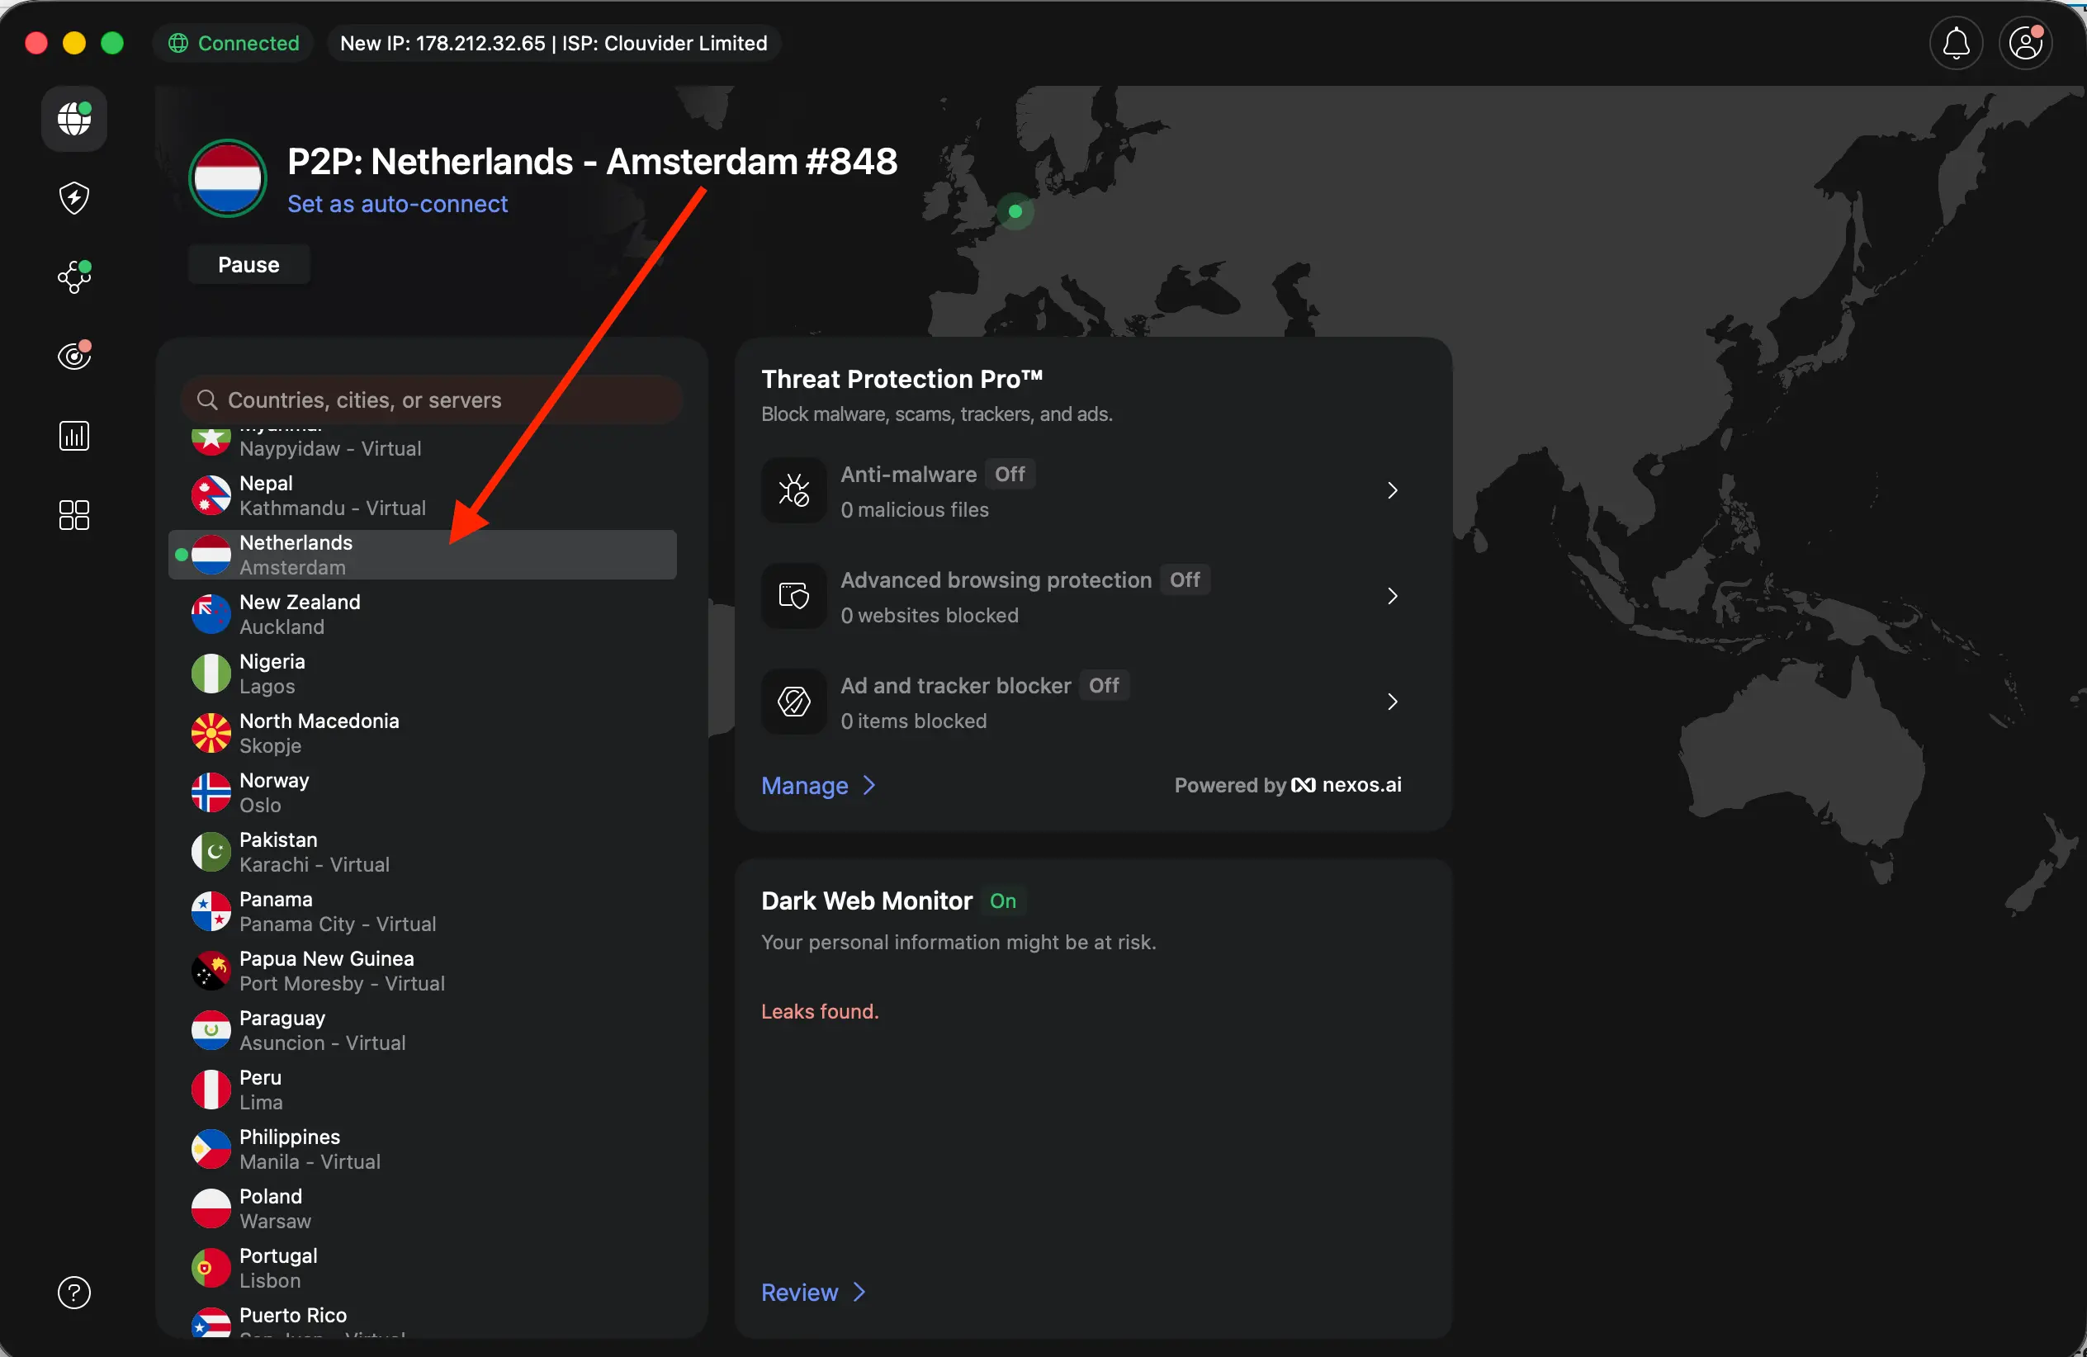Open the Dark Web Monitor sidebar icon
Viewport: 2087px width, 1357px height.
73,355
